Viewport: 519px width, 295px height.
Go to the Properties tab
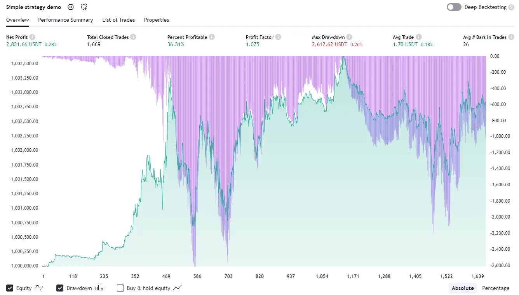click(x=156, y=20)
